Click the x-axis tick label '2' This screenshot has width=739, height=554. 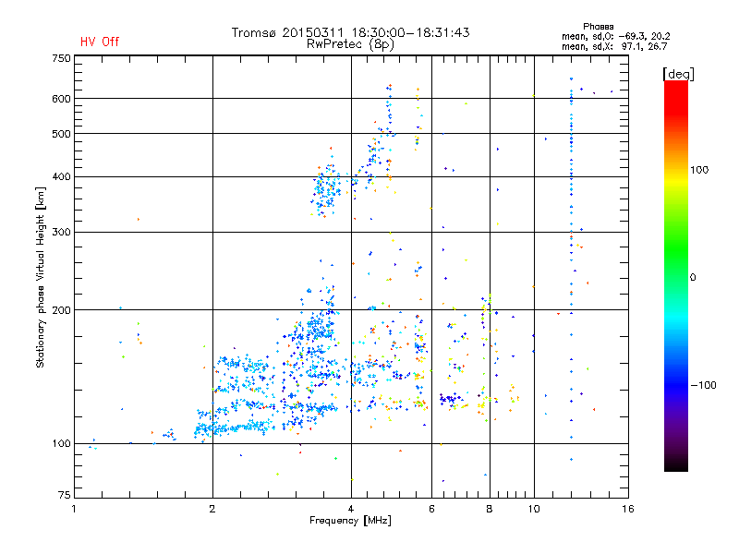(212, 509)
